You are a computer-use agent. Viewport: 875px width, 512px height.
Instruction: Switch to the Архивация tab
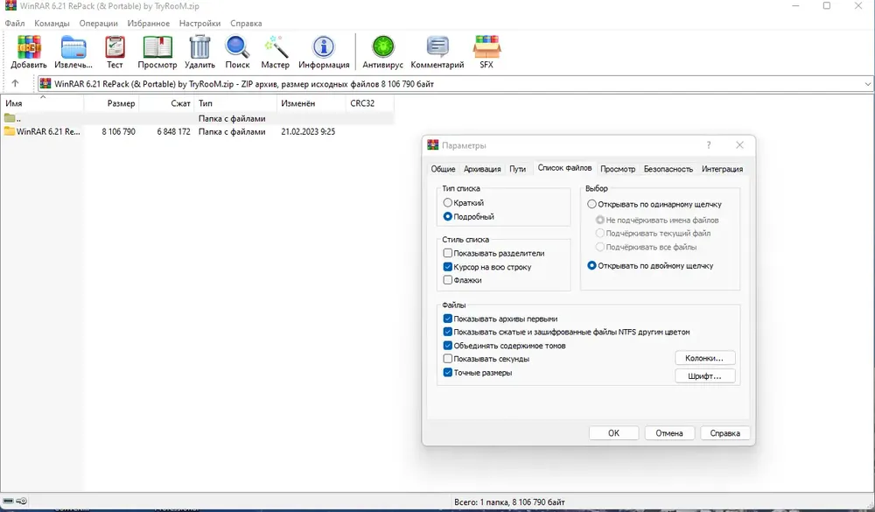coord(482,169)
